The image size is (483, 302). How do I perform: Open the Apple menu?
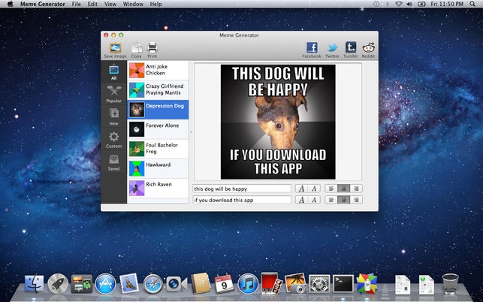pos(11,4)
